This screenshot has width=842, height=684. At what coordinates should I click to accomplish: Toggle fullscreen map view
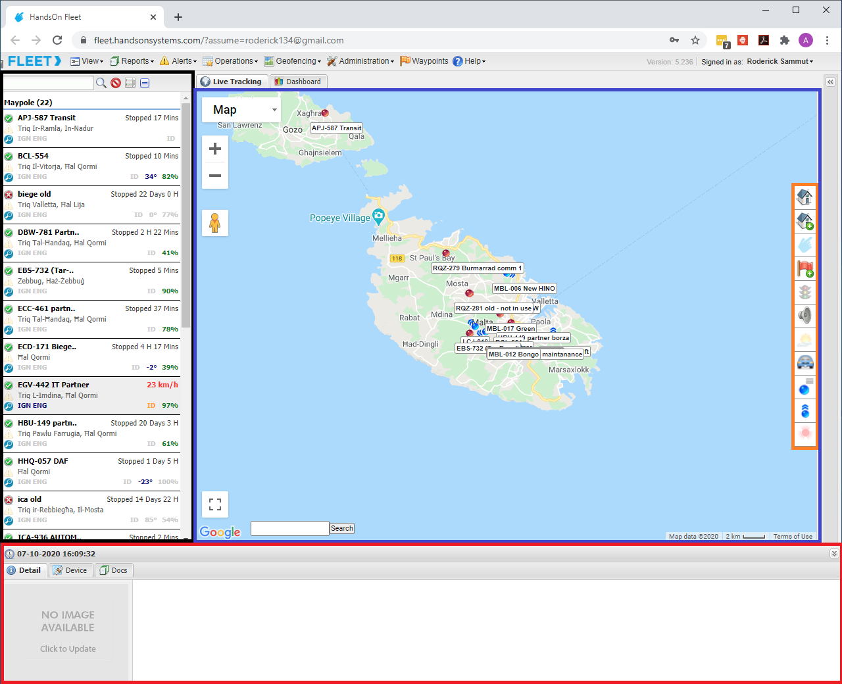point(215,504)
